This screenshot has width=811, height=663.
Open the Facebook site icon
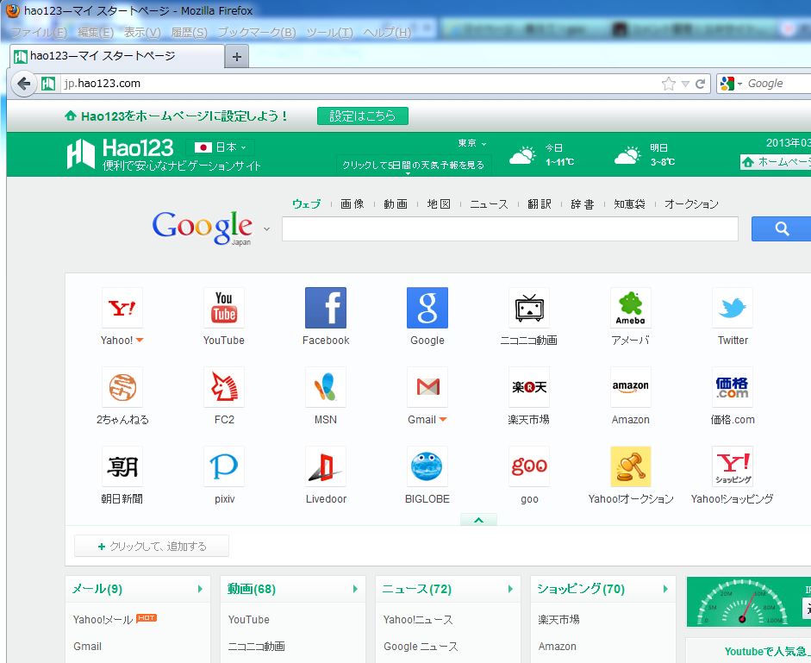[x=325, y=308]
